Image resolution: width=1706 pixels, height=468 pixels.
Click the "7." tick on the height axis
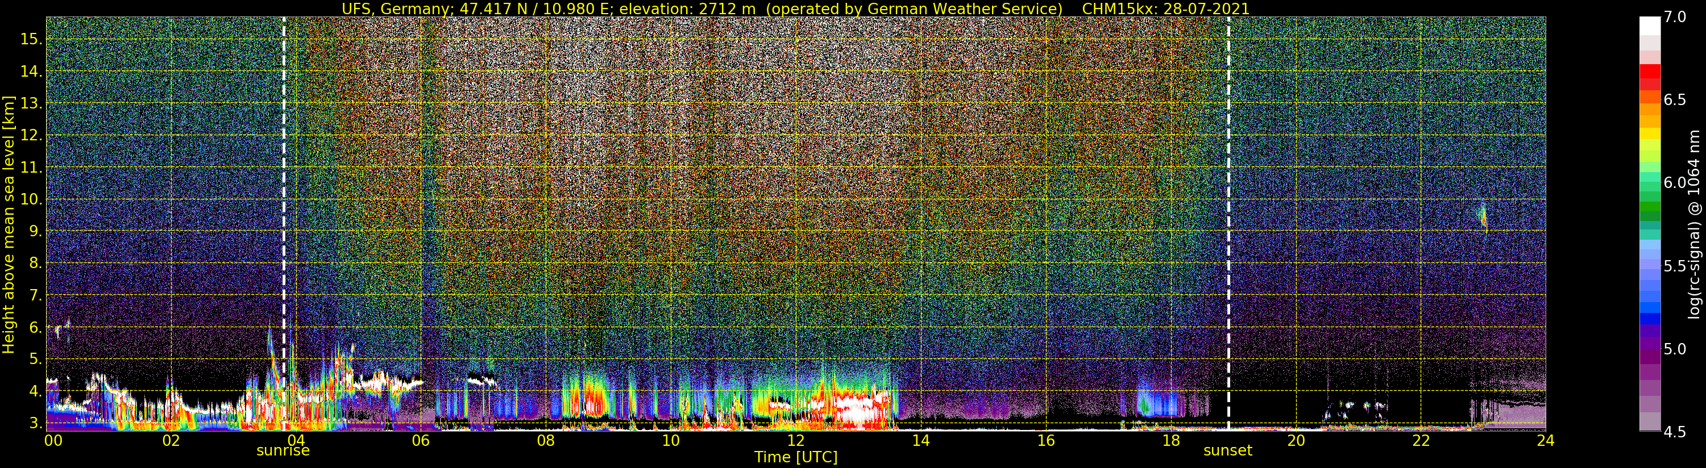(x=35, y=295)
